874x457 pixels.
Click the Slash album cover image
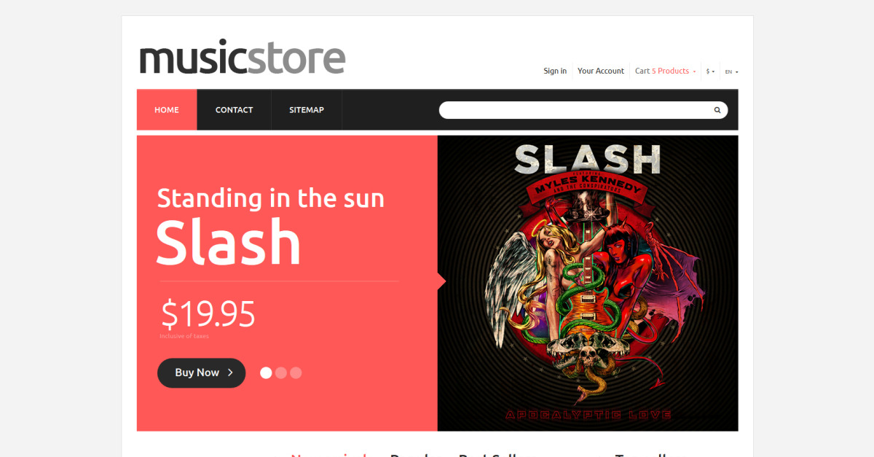click(x=588, y=283)
